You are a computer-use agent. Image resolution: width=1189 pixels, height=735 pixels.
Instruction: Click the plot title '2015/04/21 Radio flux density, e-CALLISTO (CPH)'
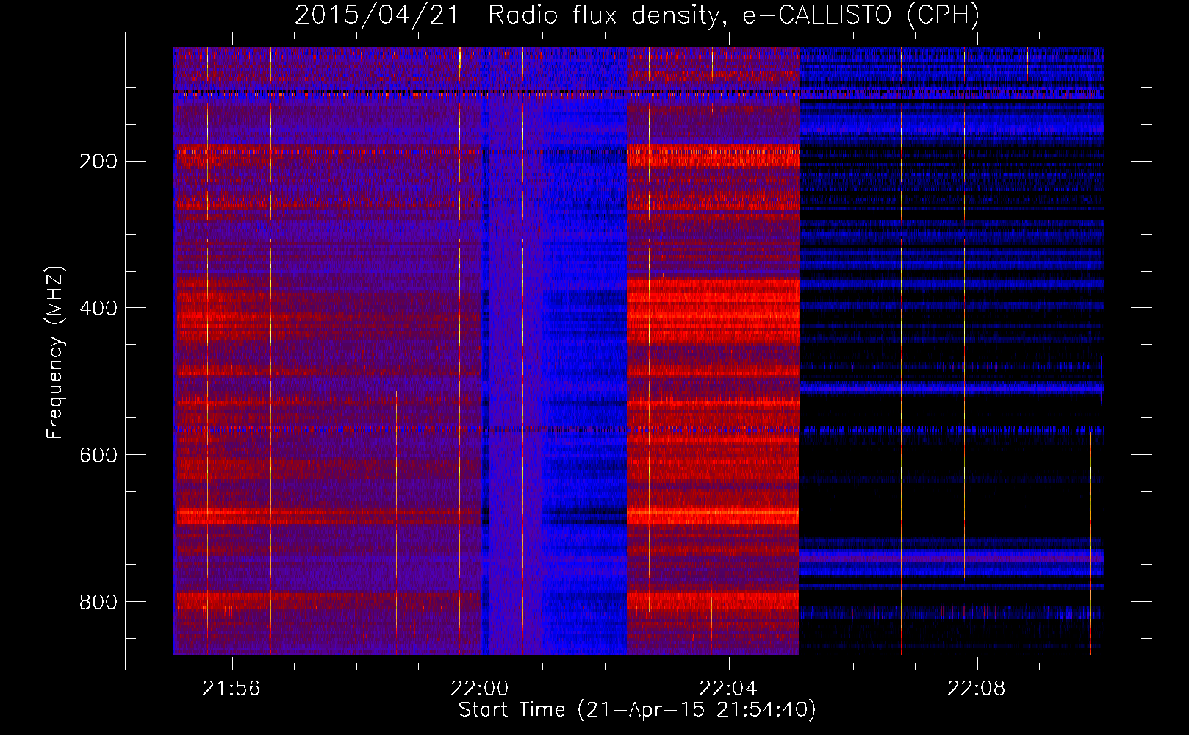pyautogui.click(x=637, y=15)
